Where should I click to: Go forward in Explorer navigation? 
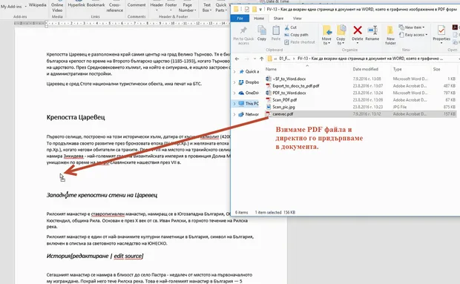point(247,59)
